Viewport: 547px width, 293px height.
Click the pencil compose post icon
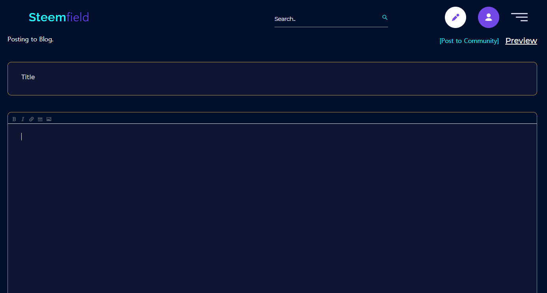click(456, 17)
